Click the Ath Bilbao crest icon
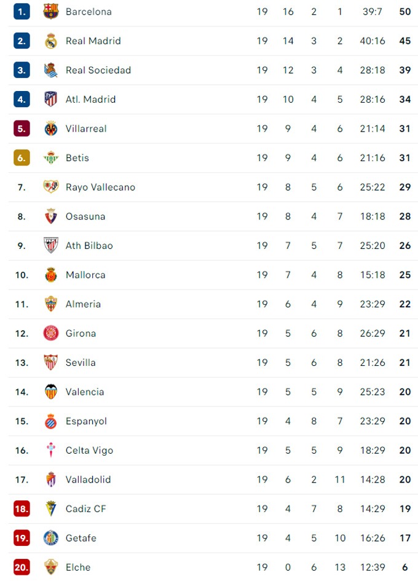Screen dimensions: 418x581 (51, 245)
